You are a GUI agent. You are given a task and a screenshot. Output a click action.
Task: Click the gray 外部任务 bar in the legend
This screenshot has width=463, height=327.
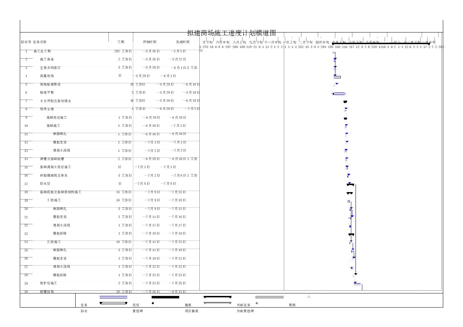click(x=269, y=297)
